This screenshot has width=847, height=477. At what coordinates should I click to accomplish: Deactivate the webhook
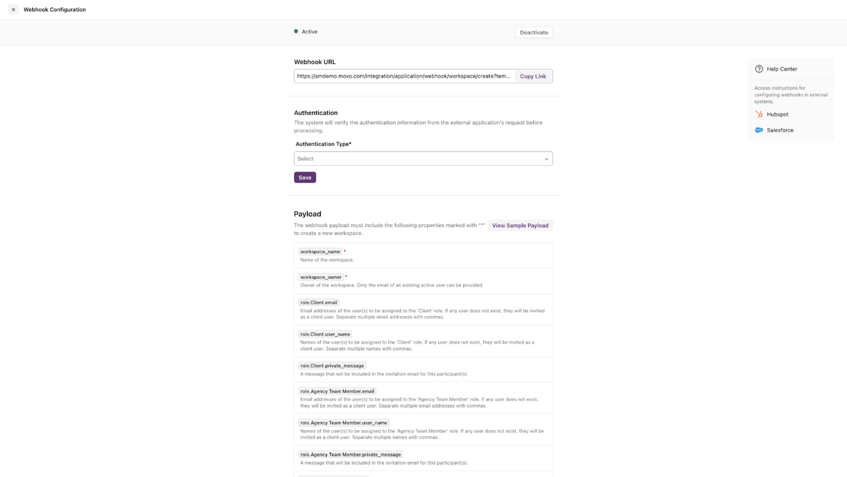pyautogui.click(x=534, y=33)
